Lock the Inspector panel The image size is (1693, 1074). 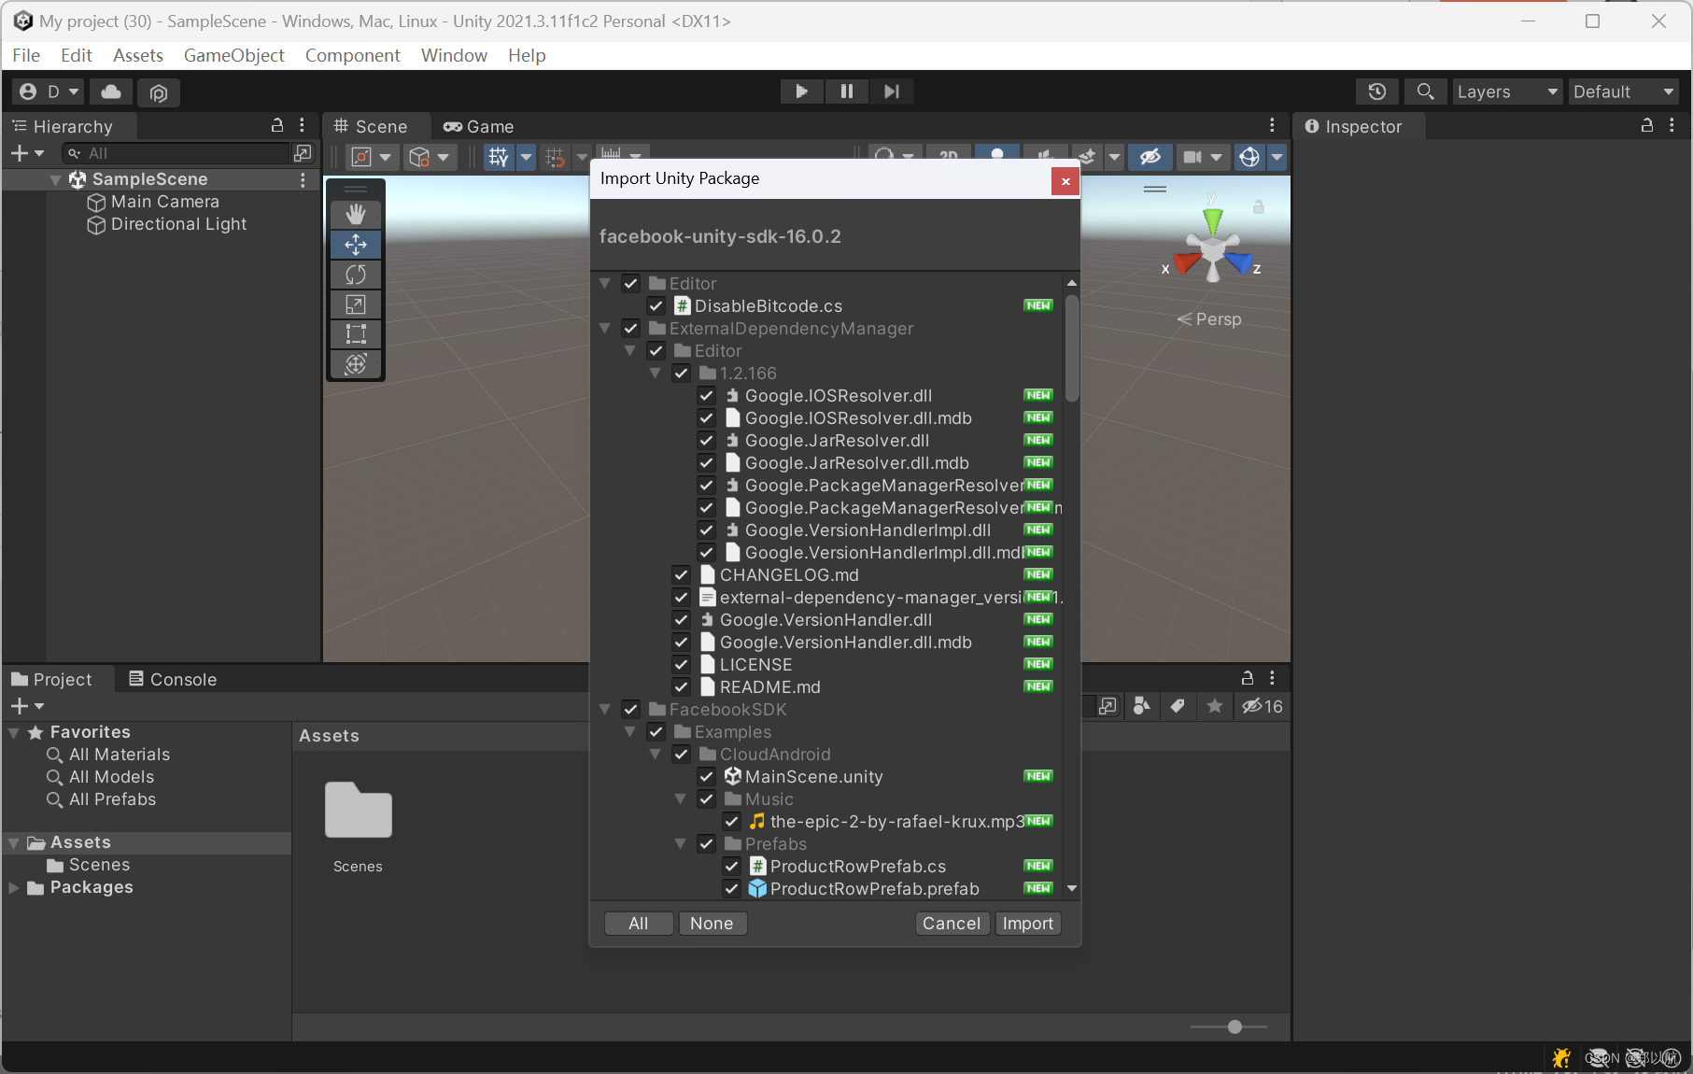[x=1647, y=125]
